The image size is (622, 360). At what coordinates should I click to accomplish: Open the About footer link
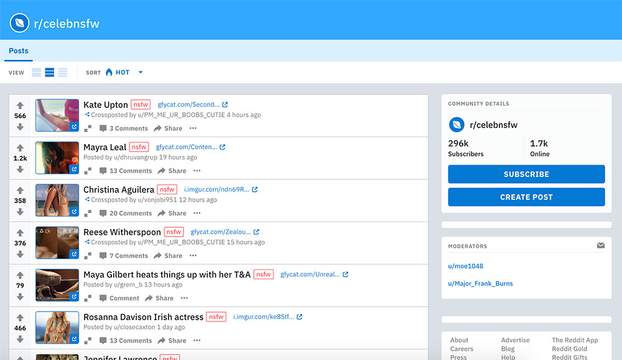coord(459,340)
